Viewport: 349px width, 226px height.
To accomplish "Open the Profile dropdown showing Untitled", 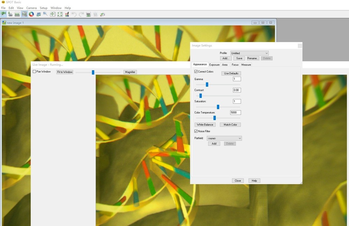I will pyautogui.click(x=249, y=53).
